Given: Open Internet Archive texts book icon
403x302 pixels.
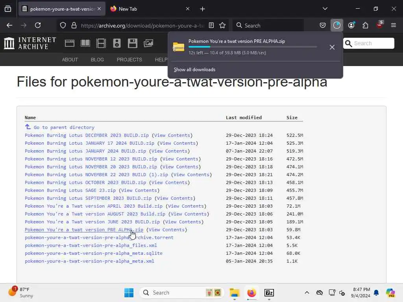Looking at the screenshot, I should (85, 43).
